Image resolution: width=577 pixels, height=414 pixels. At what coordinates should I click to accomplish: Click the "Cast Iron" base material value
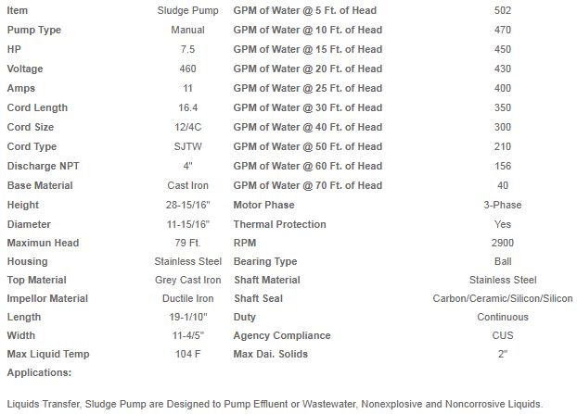coord(187,185)
